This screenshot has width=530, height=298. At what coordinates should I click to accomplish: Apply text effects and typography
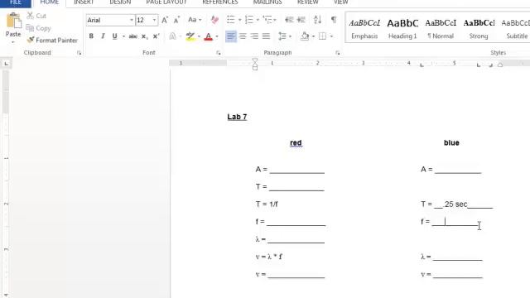(172, 36)
